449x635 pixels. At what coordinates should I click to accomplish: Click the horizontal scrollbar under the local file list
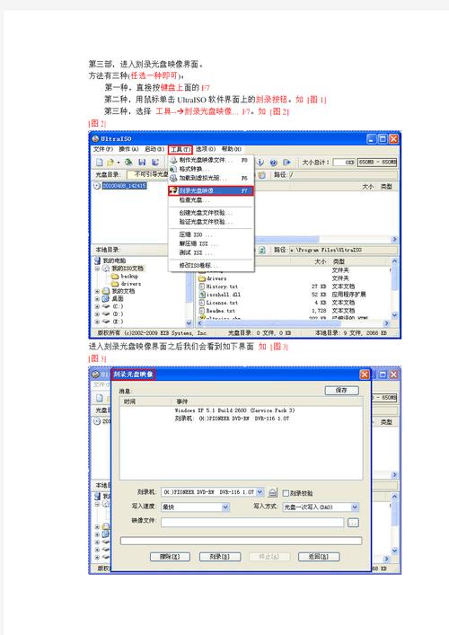(x=294, y=323)
